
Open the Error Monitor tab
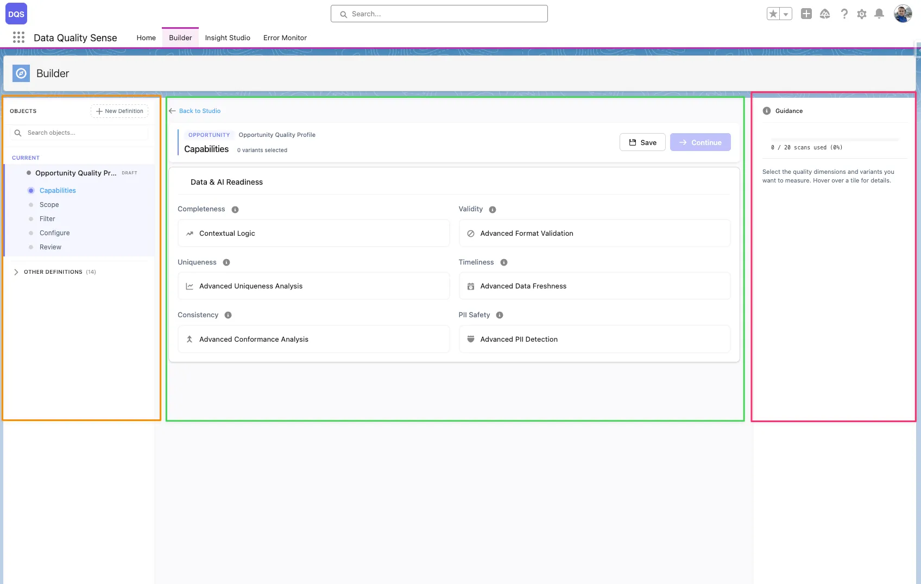pos(285,37)
